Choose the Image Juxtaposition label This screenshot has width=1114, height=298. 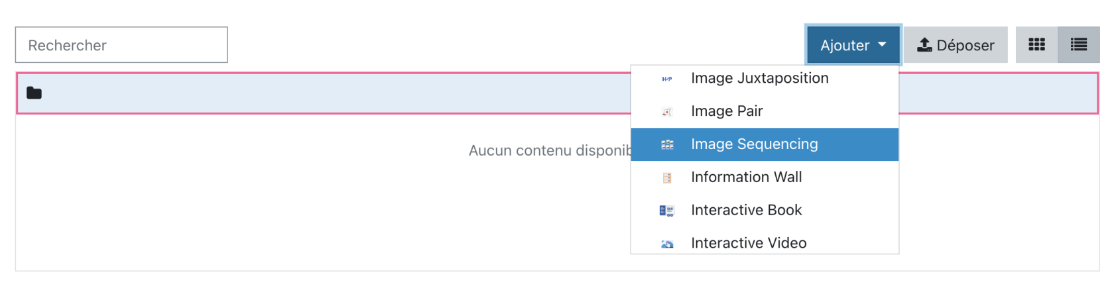tap(759, 78)
